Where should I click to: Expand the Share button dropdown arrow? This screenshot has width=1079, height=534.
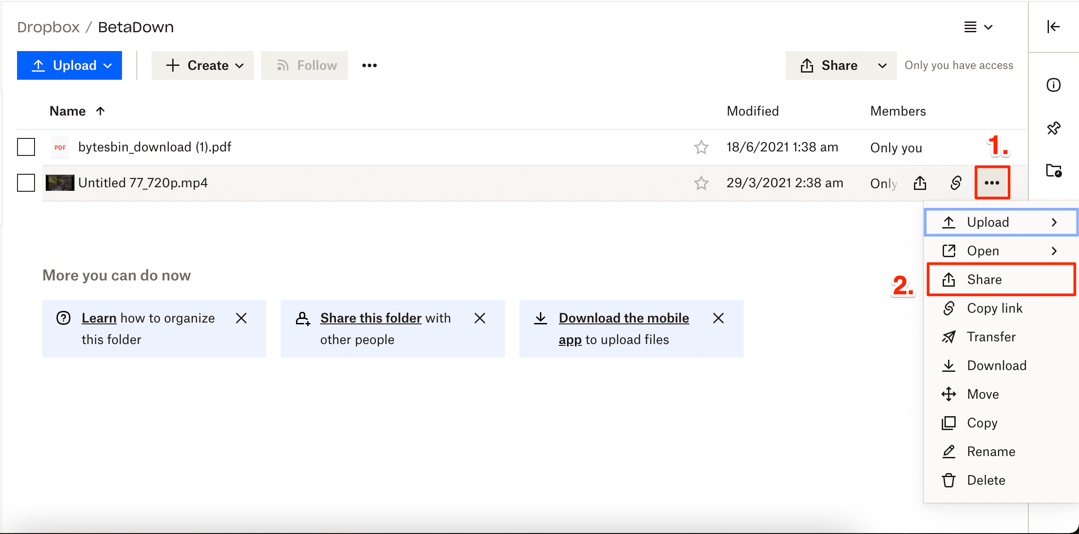tap(882, 66)
